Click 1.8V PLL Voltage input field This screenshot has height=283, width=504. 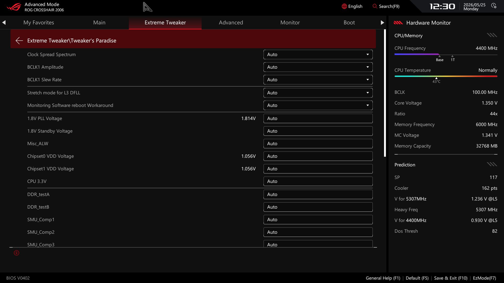click(318, 118)
